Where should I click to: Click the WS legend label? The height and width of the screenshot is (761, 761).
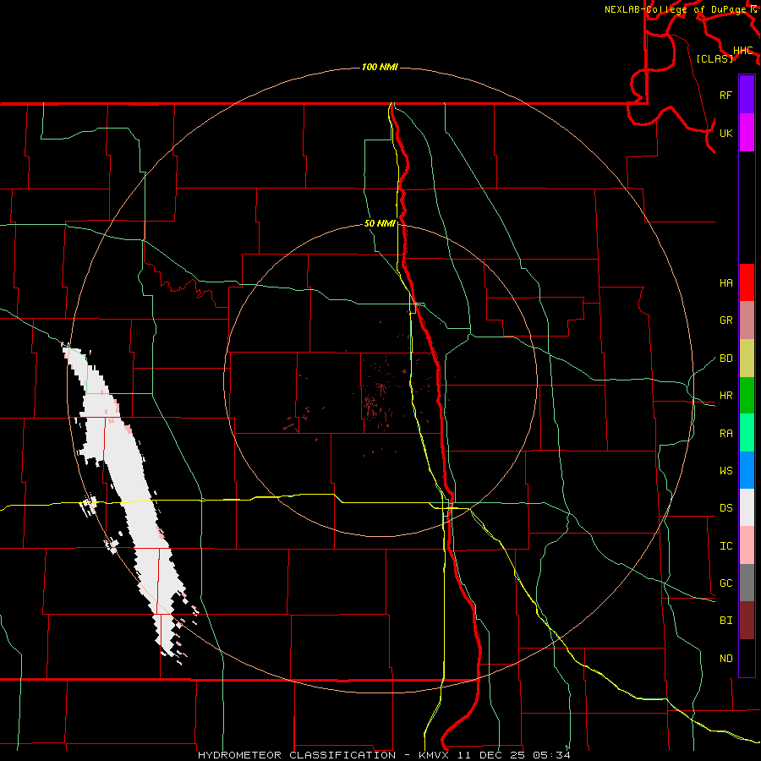725,471
